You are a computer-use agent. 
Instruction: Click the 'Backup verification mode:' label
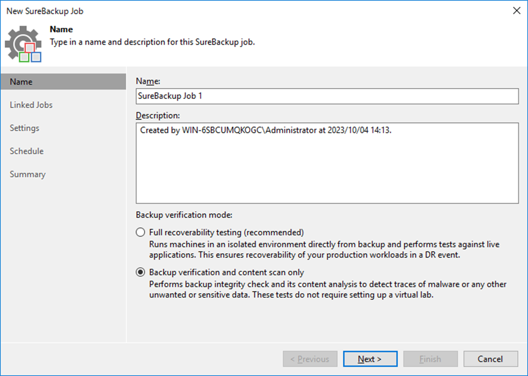pos(184,215)
